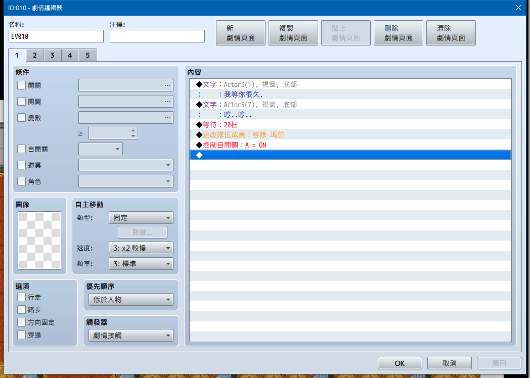530x378 pixels.
Task: Click the 取消 button
Action: [x=450, y=363]
